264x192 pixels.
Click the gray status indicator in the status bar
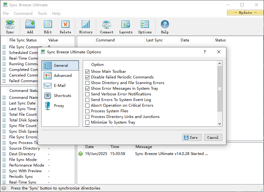pos(4,188)
